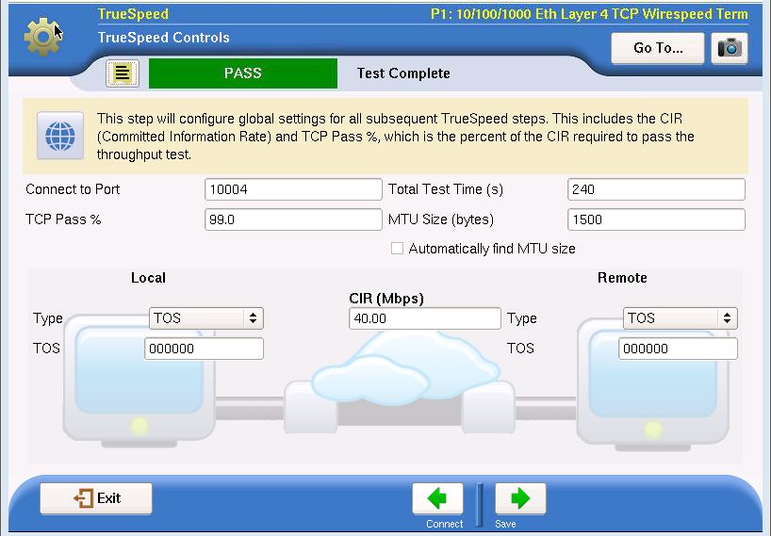The height and width of the screenshot is (536, 771).
Task: Click the MTU Size (bytes) label
Action: point(441,219)
